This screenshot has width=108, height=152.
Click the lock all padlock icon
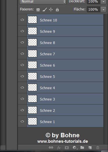coord(57,10)
